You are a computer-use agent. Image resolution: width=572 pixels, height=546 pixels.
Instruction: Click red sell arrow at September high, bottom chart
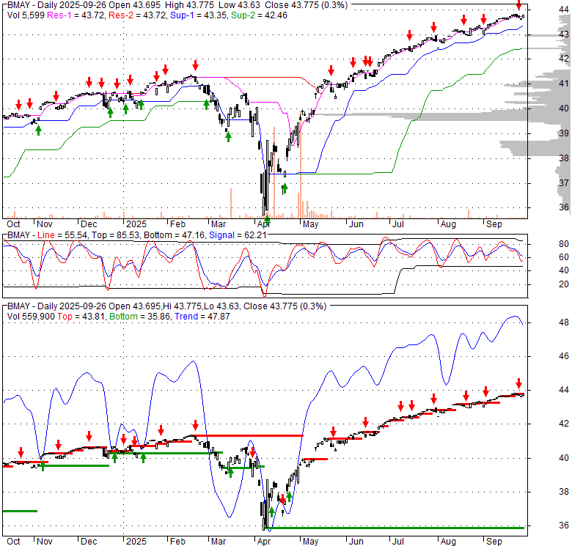click(x=518, y=383)
